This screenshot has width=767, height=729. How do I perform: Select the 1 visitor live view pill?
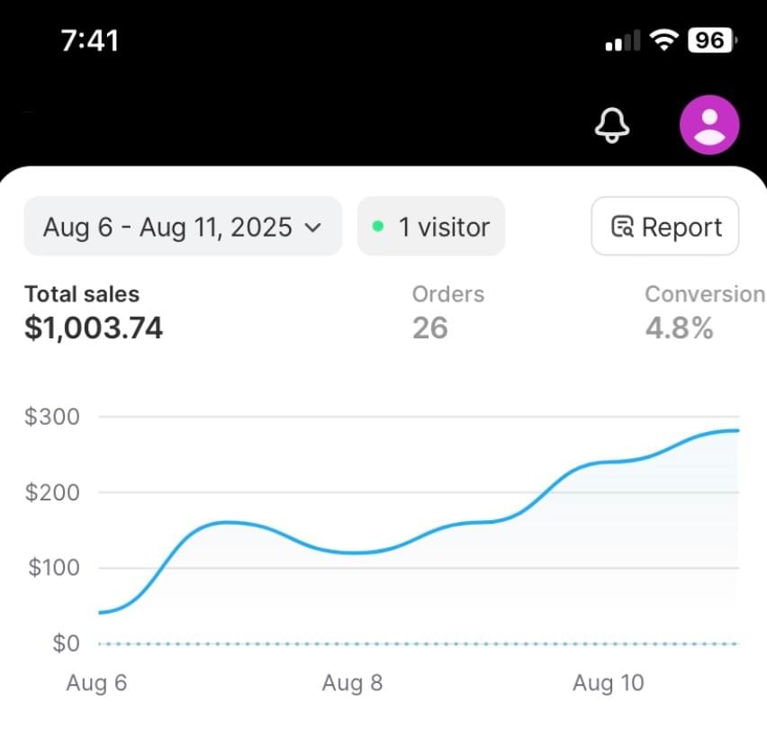pyautogui.click(x=431, y=226)
